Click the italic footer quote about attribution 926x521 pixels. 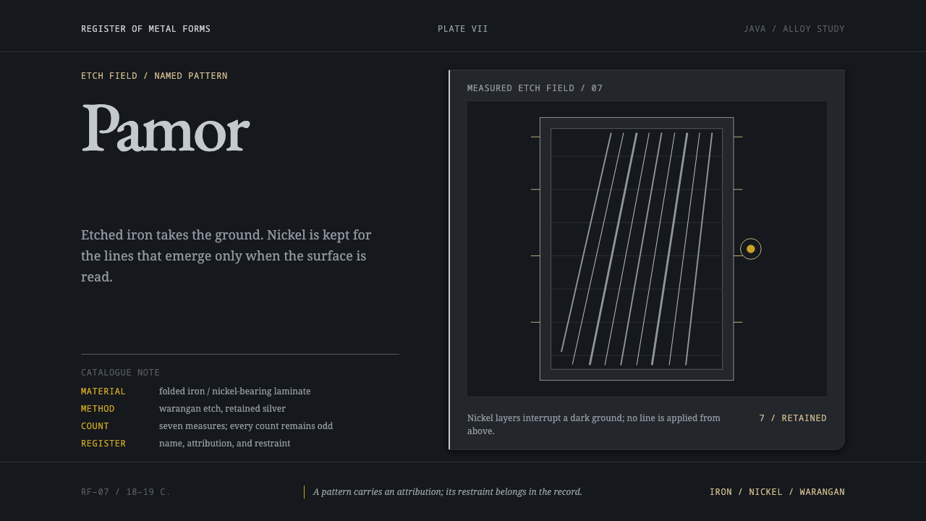pos(447,492)
